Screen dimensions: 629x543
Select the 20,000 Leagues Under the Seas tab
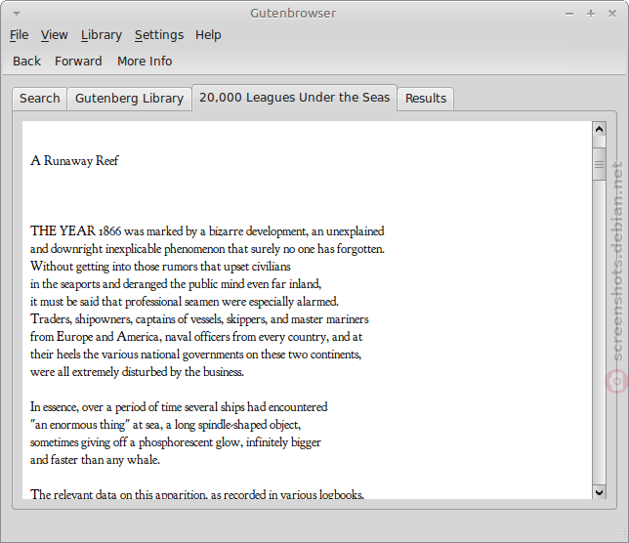(x=294, y=98)
